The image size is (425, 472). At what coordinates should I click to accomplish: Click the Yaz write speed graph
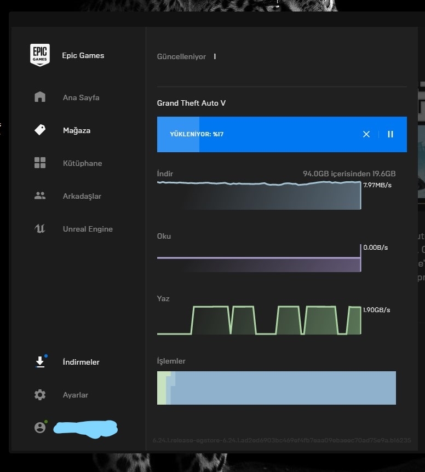[x=259, y=320]
